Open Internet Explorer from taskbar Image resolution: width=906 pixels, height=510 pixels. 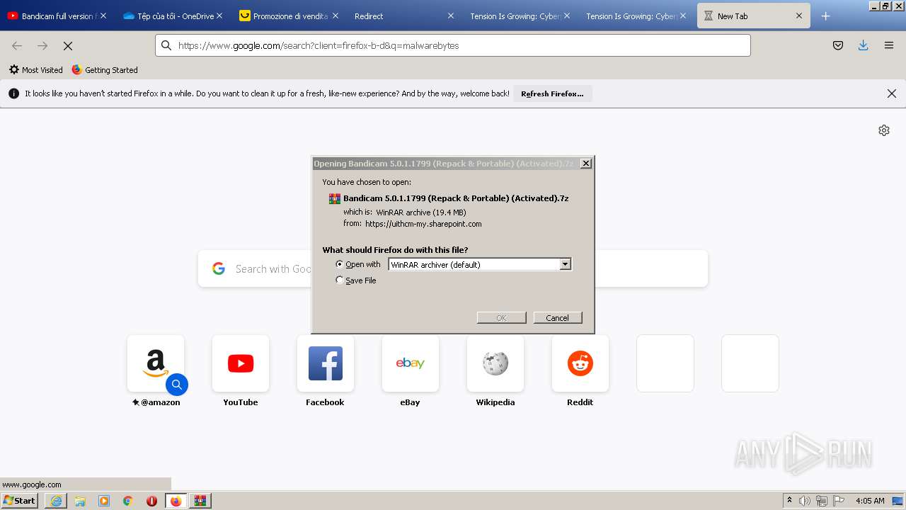point(56,501)
